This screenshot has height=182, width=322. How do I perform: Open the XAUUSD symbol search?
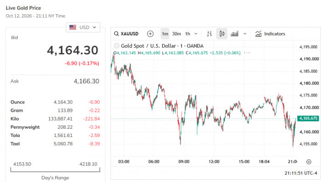click(x=126, y=34)
